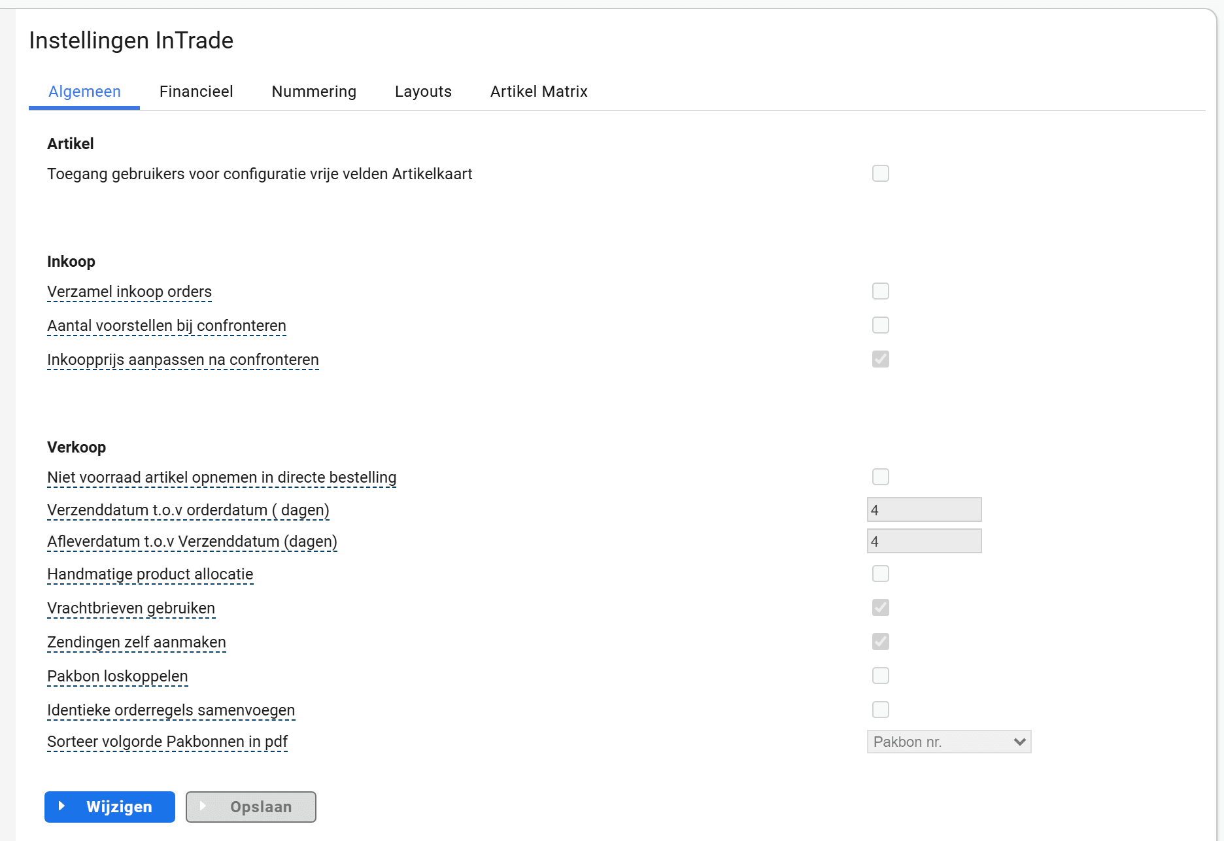Click Identieke orderregels samenvoegen label
This screenshot has width=1224, height=841.
(x=171, y=710)
